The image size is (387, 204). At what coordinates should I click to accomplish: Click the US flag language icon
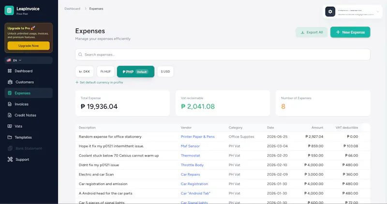click(9, 60)
